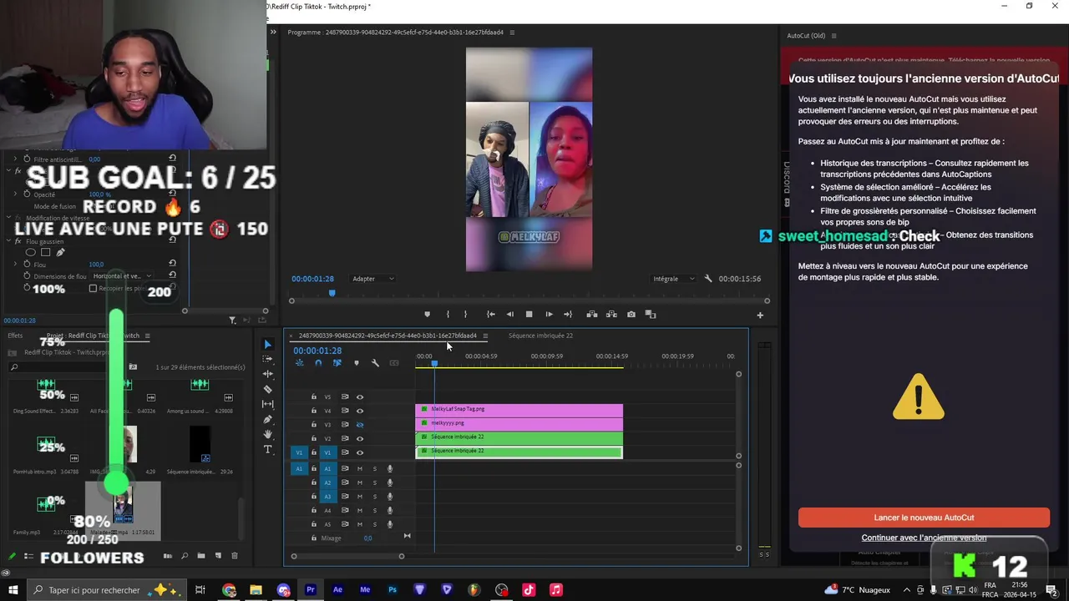
Task: Click the New Item icon in Project panel
Action: click(x=218, y=556)
